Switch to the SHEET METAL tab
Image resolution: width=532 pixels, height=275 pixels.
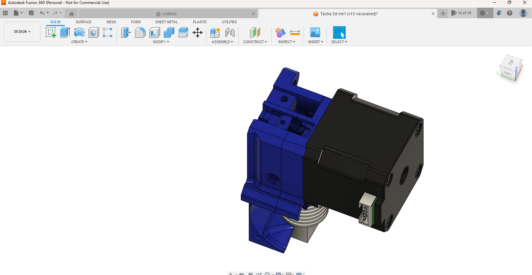pyautogui.click(x=166, y=22)
